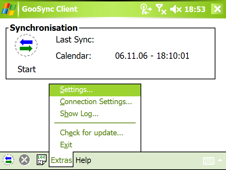Open Connection Settings... menu entry
The image size is (226, 170).
coord(95,102)
